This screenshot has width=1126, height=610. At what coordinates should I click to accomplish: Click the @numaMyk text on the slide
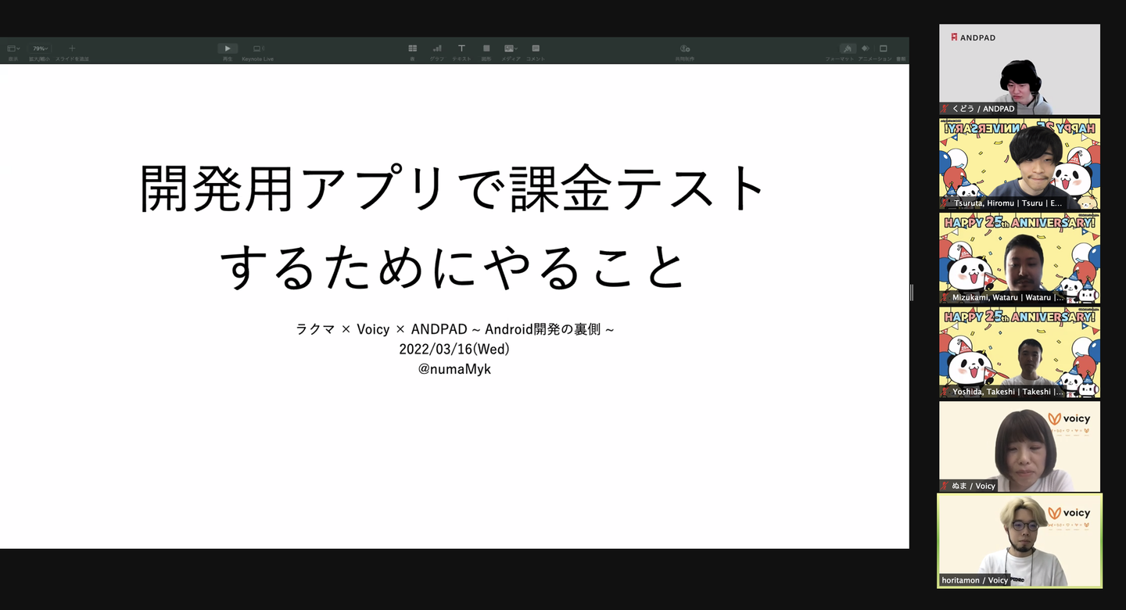pos(454,369)
